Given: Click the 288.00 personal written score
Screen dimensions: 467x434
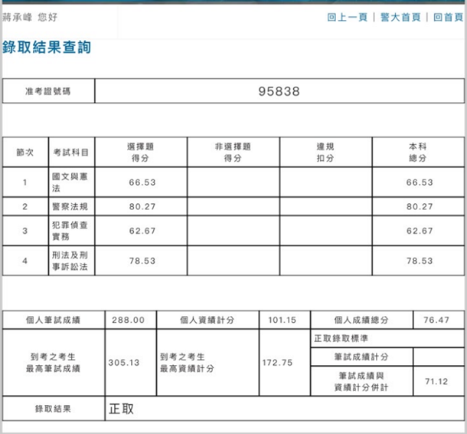Looking at the screenshot, I should click(130, 321).
